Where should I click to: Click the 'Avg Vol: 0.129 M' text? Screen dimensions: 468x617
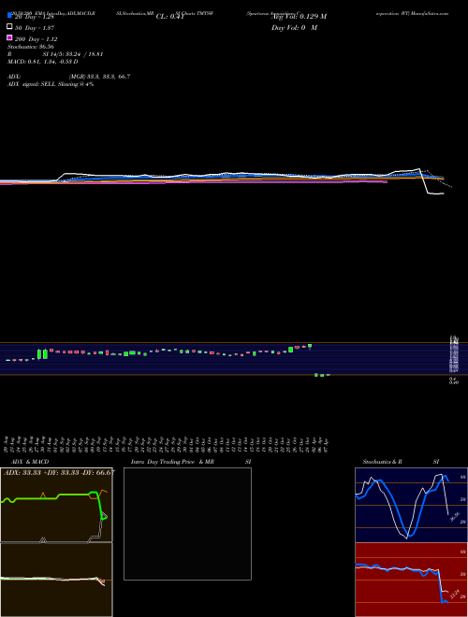click(x=299, y=17)
